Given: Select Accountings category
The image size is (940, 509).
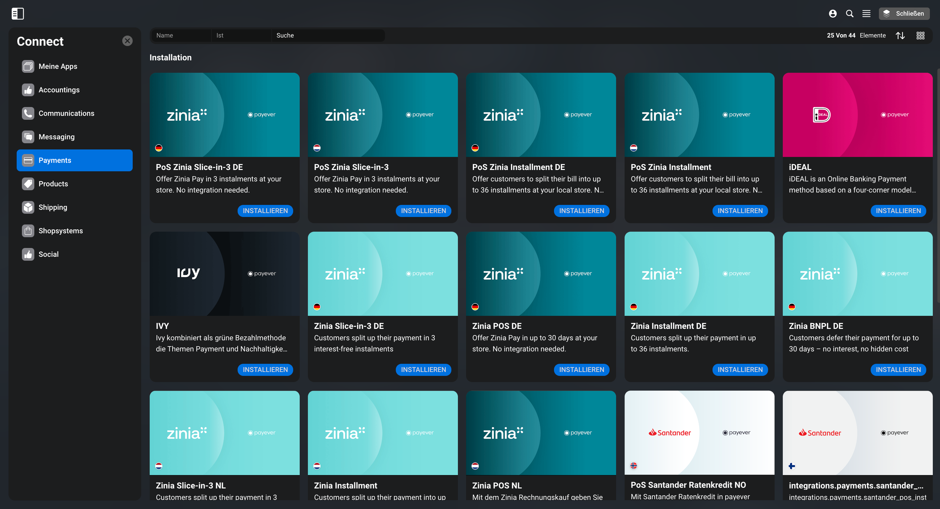Looking at the screenshot, I should pyautogui.click(x=75, y=90).
